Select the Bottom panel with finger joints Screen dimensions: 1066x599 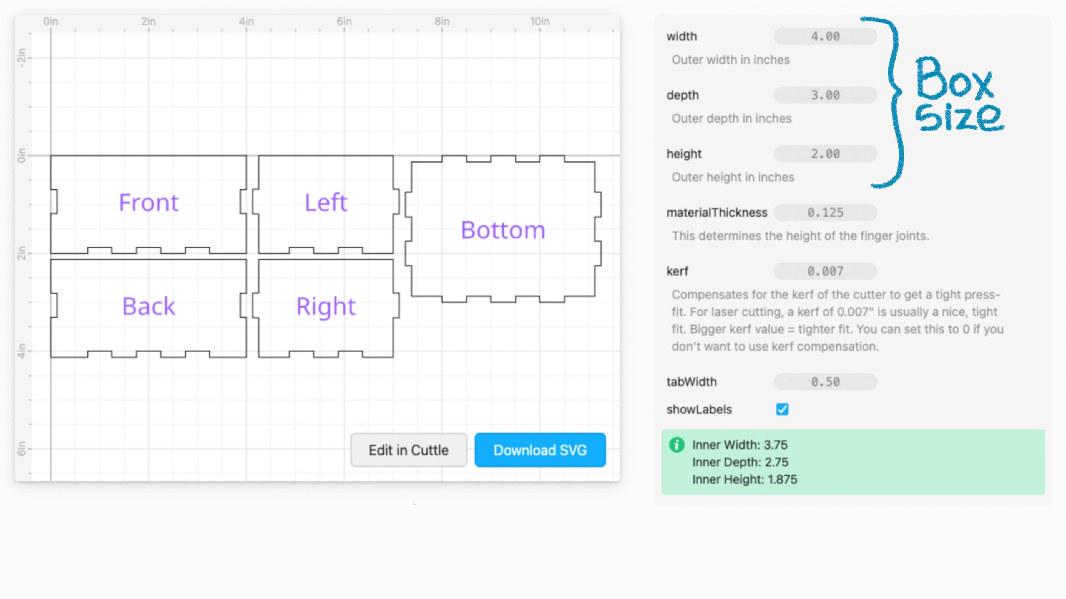(x=503, y=229)
